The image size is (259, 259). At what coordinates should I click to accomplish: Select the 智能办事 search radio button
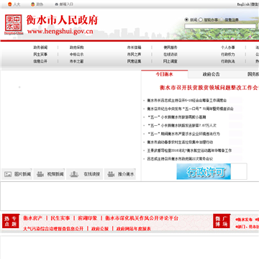pos(201,19)
